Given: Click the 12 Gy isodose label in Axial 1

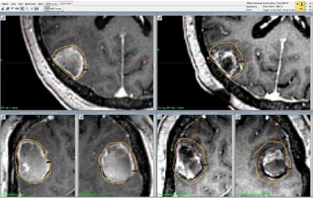Looking at the screenshot, I should 85,69.
